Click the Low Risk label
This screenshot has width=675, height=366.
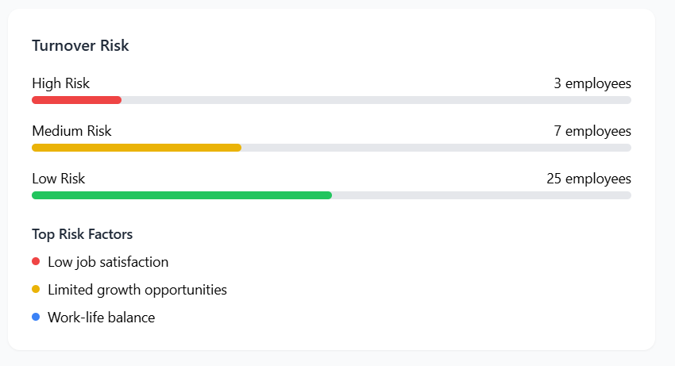coord(59,179)
